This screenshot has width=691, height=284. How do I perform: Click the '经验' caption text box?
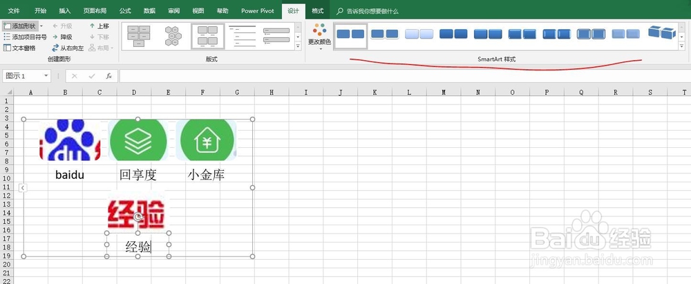pos(138,245)
